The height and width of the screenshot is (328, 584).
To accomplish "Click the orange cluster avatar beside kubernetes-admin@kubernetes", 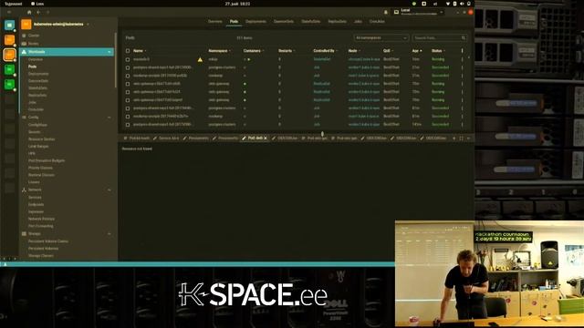I will (x=26, y=25).
